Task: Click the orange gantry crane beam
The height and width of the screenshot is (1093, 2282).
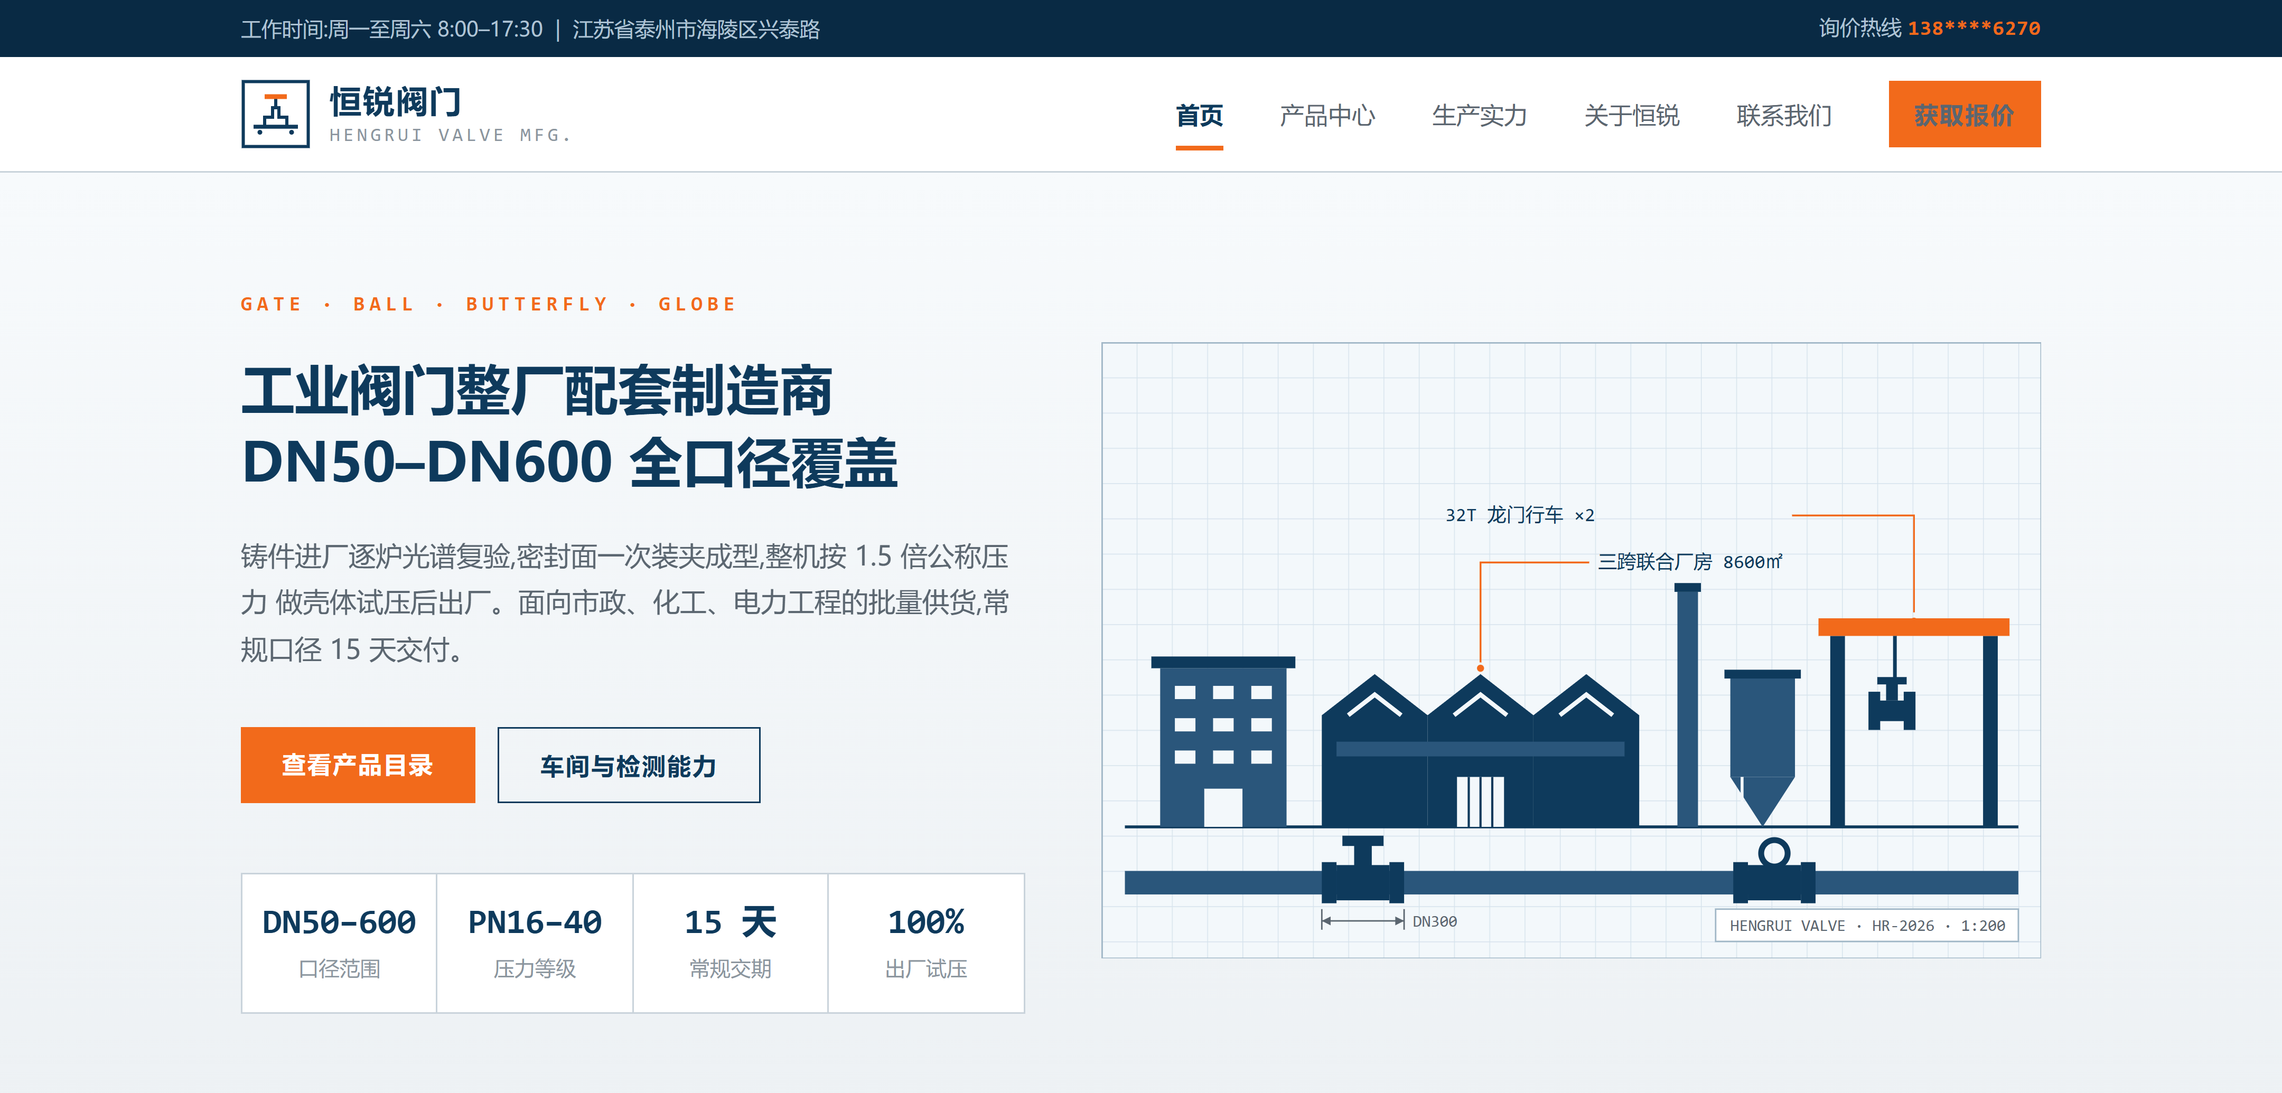Action: click(1913, 627)
